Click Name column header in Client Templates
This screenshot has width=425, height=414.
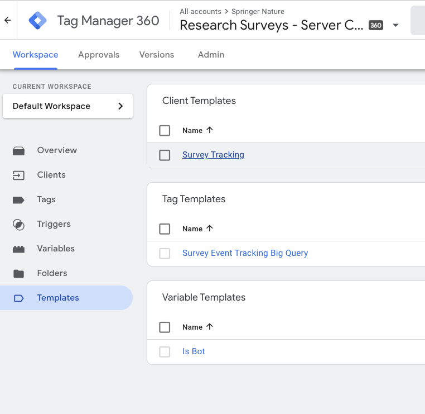(x=192, y=131)
